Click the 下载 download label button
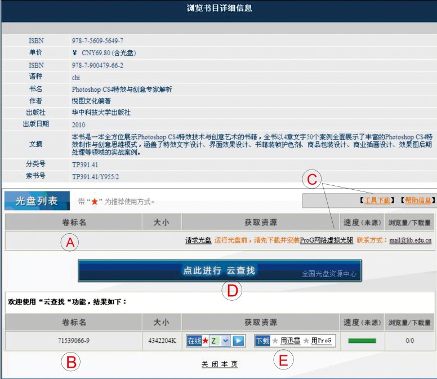This screenshot has height=379, width=437. [262, 341]
